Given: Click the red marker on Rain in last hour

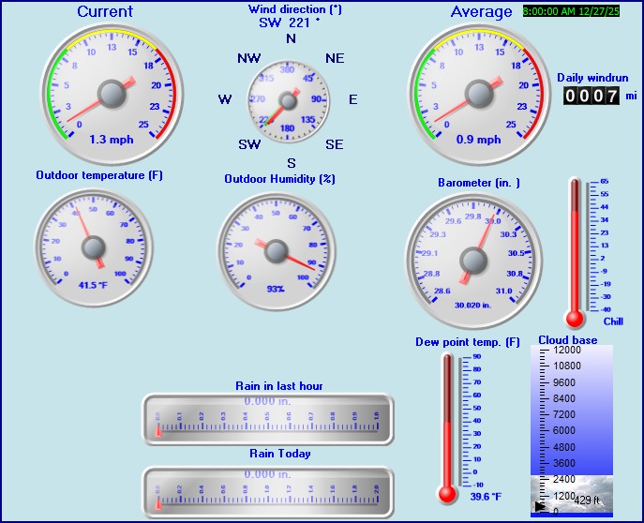Looking at the screenshot, I should [158, 431].
